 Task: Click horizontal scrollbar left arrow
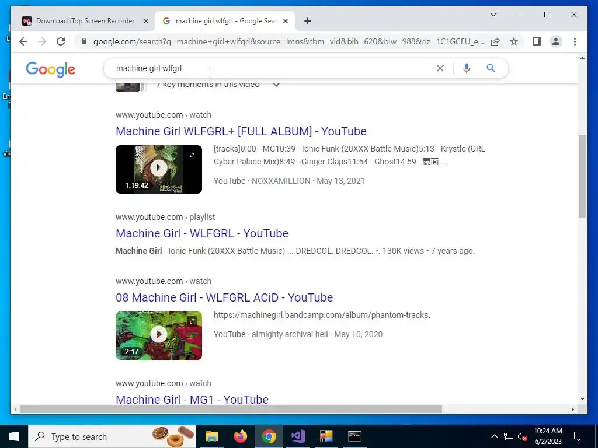15,409
